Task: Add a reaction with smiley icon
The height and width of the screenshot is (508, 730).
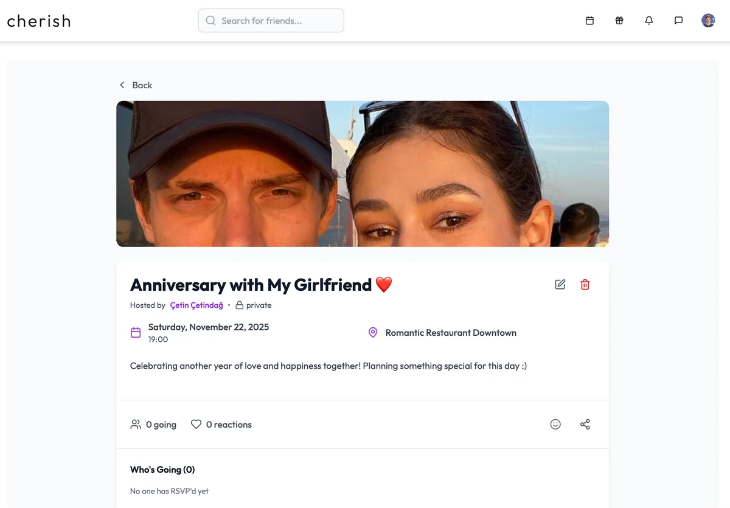Action: pyautogui.click(x=555, y=425)
